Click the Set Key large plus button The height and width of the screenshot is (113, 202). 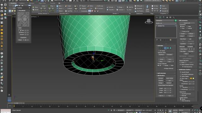click(170, 111)
